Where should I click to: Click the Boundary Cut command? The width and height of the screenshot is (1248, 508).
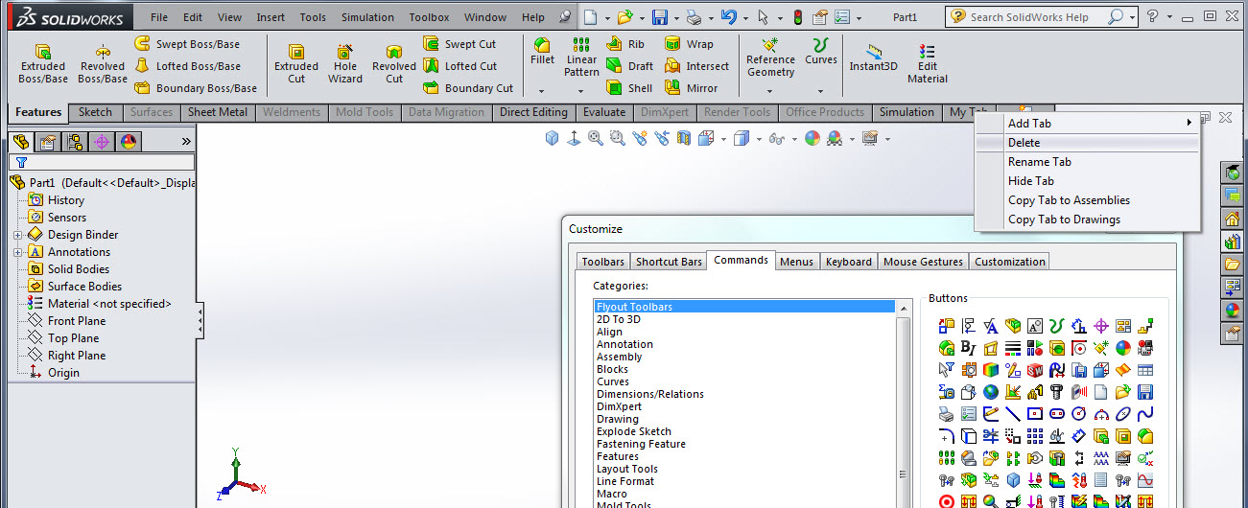[468, 88]
